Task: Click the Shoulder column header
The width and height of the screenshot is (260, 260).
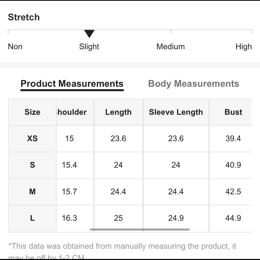Action: [71, 112]
